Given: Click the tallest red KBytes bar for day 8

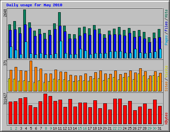Looking at the screenshot, I should (45, 109).
